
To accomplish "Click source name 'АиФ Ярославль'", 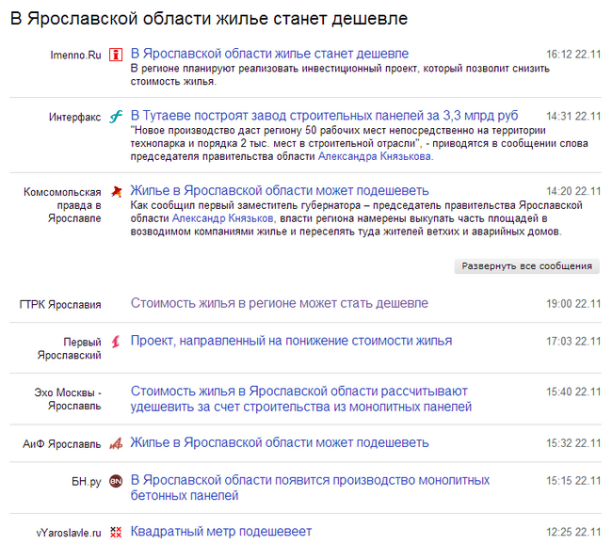I will 61,444.
